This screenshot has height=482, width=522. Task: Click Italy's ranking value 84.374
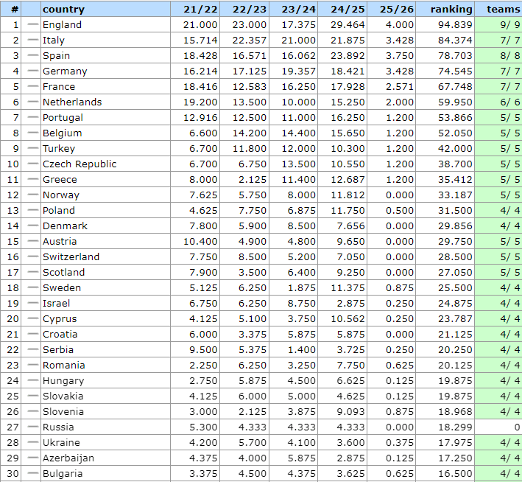(x=455, y=41)
